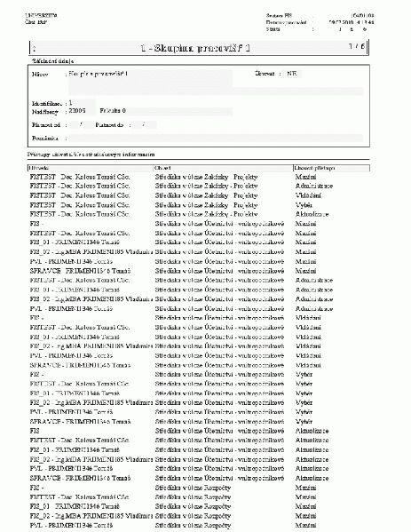The image size is (411, 532).
Task: Click the report title '1 - Skupina pracovišť 1'
Action: tap(195, 48)
